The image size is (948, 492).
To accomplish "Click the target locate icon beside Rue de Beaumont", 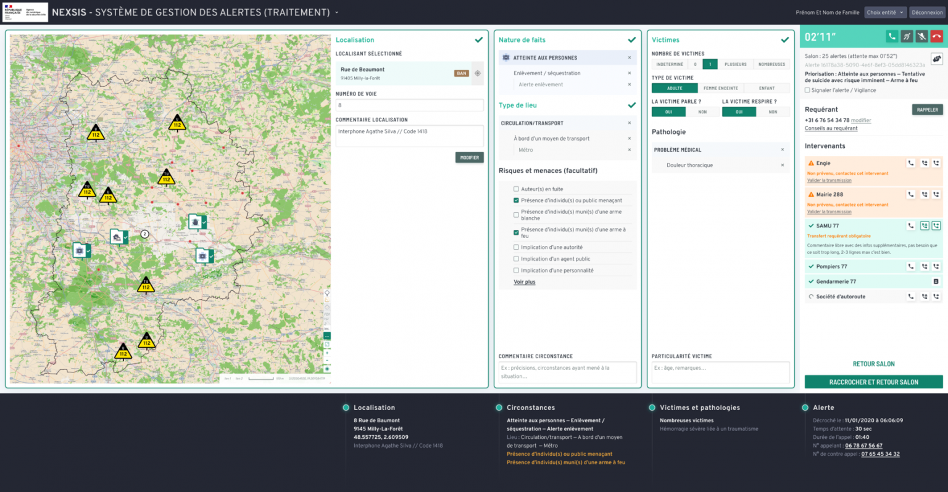I will (x=478, y=73).
